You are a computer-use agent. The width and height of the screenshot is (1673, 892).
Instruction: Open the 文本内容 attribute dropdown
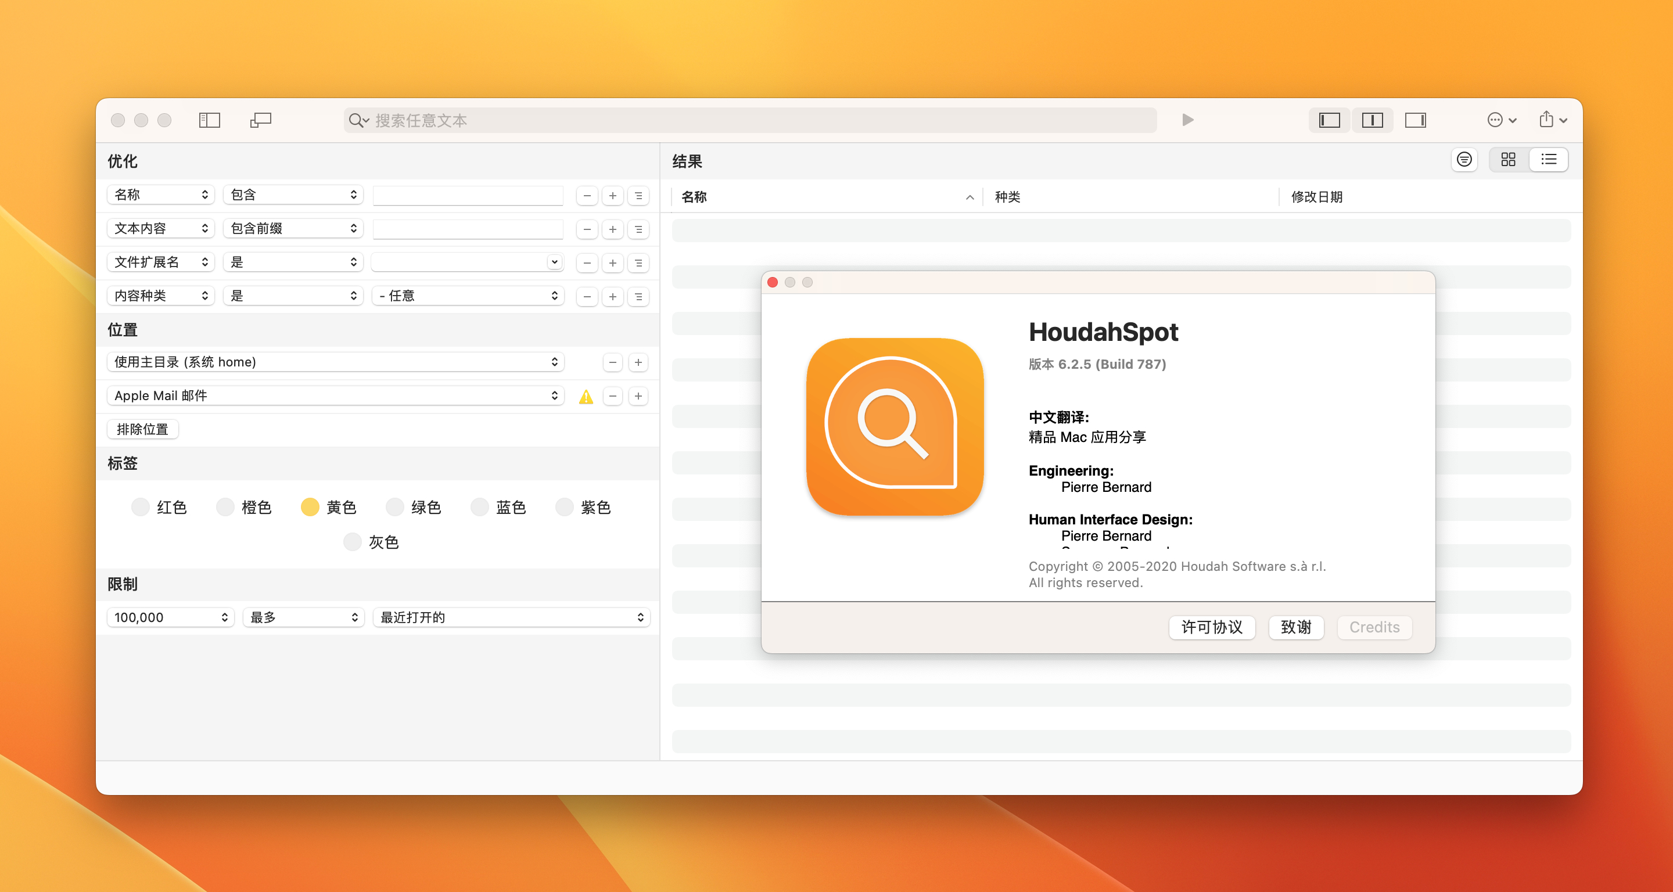(160, 229)
